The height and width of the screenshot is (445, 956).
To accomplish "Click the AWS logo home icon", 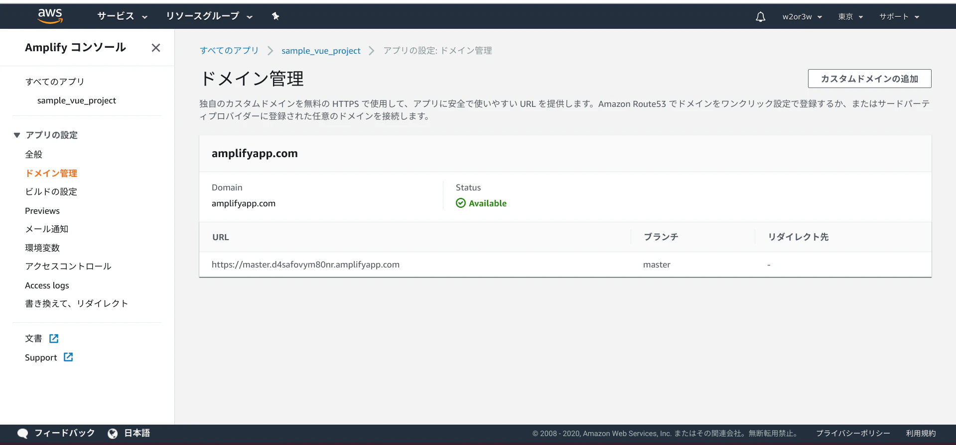I will point(50,16).
